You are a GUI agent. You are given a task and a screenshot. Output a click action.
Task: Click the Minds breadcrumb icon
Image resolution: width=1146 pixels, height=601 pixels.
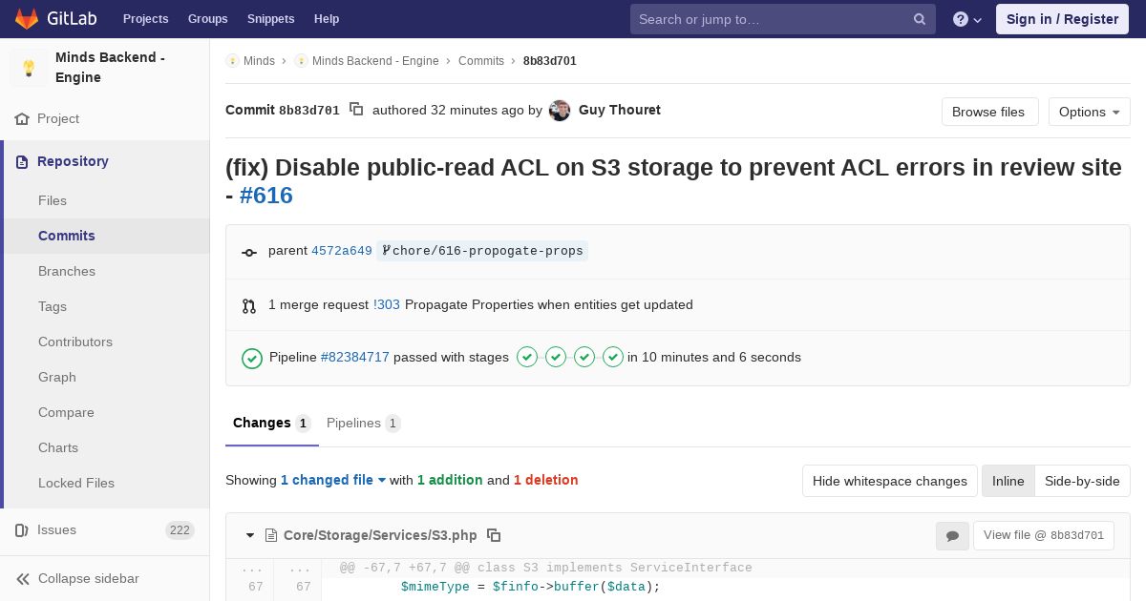click(x=232, y=61)
